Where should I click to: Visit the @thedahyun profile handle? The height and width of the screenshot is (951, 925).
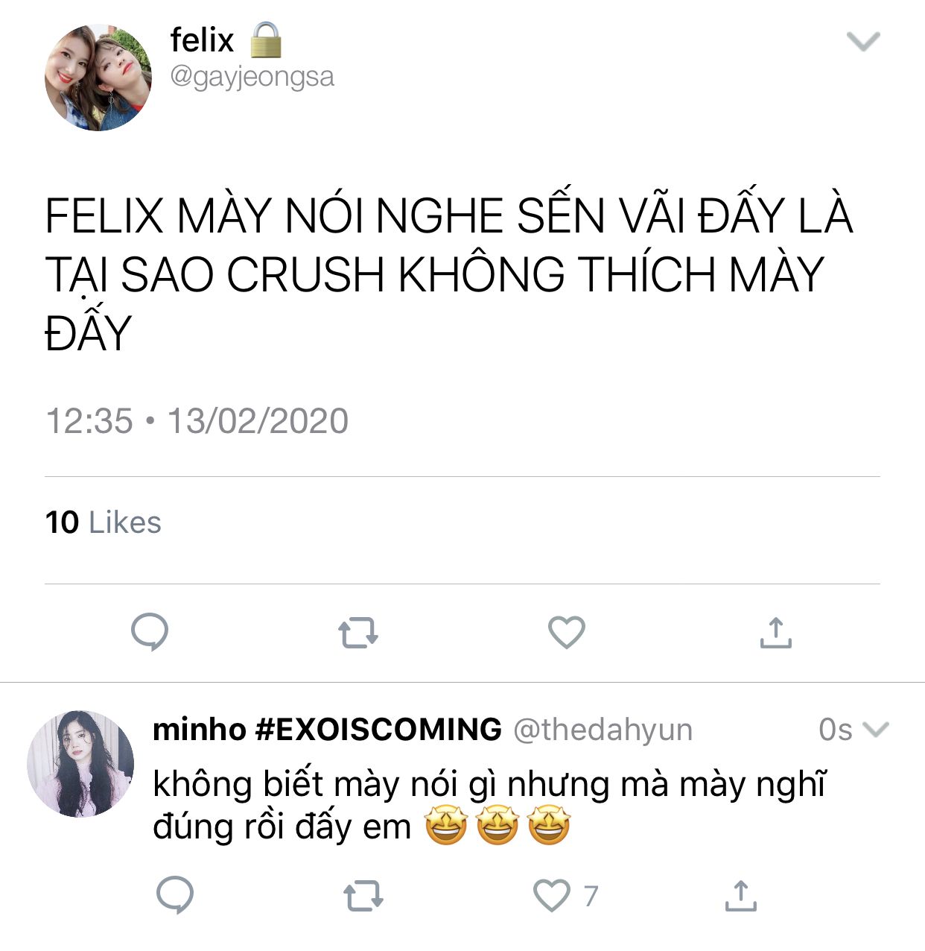click(x=603, y=730)
